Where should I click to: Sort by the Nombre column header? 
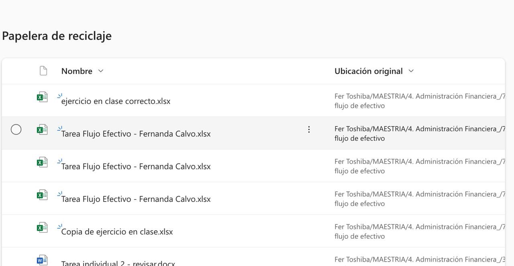coord(77,71)
